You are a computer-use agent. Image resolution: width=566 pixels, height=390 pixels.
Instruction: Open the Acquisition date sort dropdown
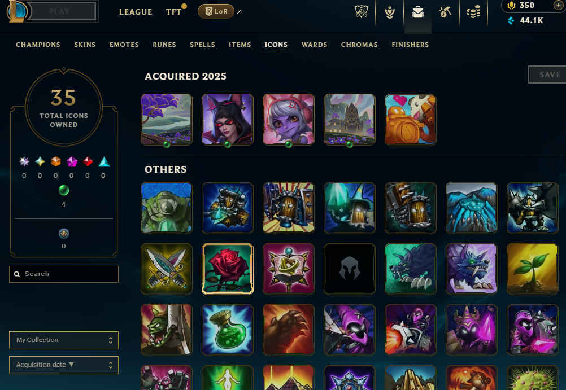tap(64, 365)
